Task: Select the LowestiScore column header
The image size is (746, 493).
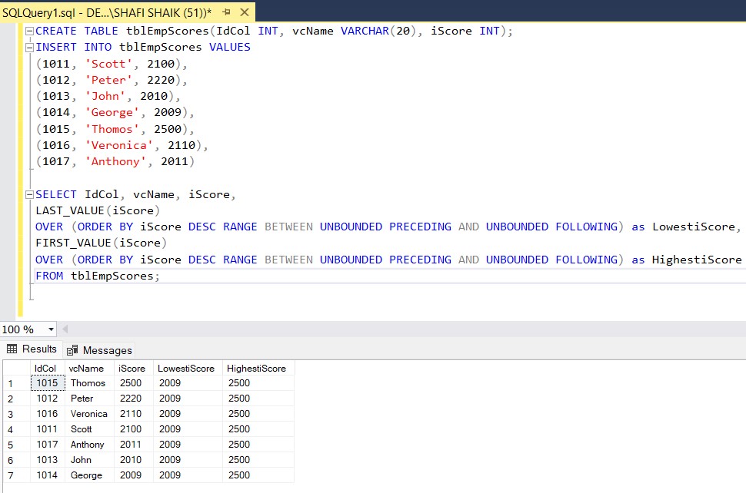Action: tap(186, 368)
